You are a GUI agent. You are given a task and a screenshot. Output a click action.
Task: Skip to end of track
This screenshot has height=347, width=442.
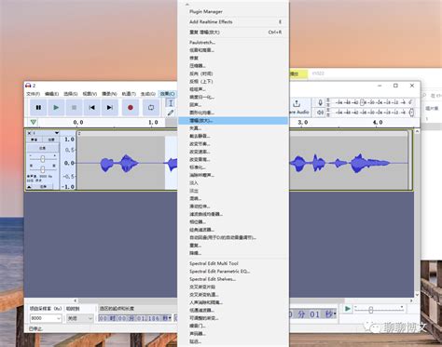coord(109,108)
